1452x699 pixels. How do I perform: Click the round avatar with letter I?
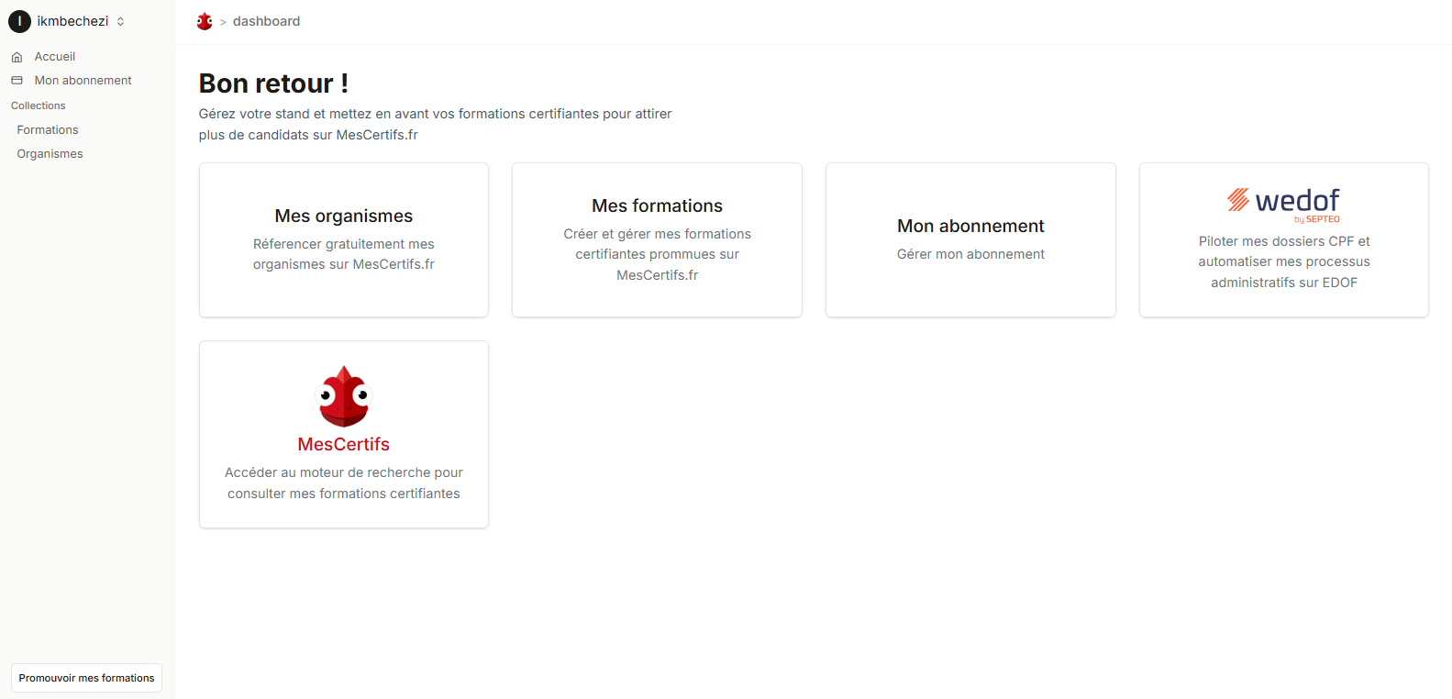click(19, 21)
